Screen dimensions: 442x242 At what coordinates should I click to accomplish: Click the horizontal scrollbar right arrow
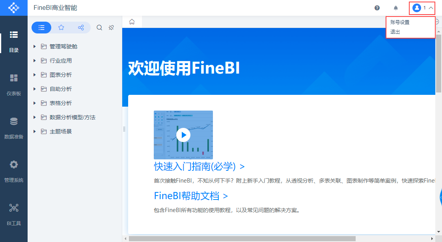pyautogui.click(x=433, y=239)
